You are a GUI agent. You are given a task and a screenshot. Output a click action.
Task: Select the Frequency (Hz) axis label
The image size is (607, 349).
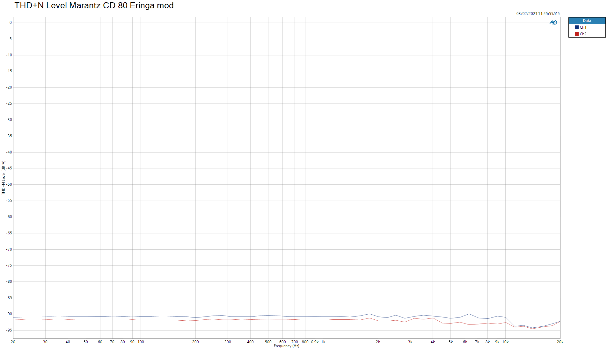click(286, 346)
